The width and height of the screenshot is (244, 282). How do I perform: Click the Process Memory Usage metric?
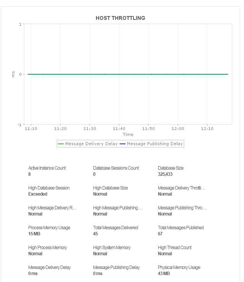pyautogui.click(x=49, y=228)
